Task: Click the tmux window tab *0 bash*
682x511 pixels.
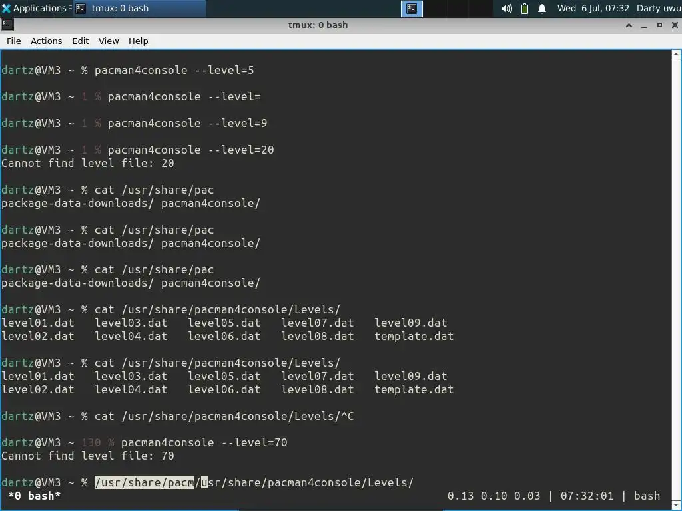Action: click(35, 496)
